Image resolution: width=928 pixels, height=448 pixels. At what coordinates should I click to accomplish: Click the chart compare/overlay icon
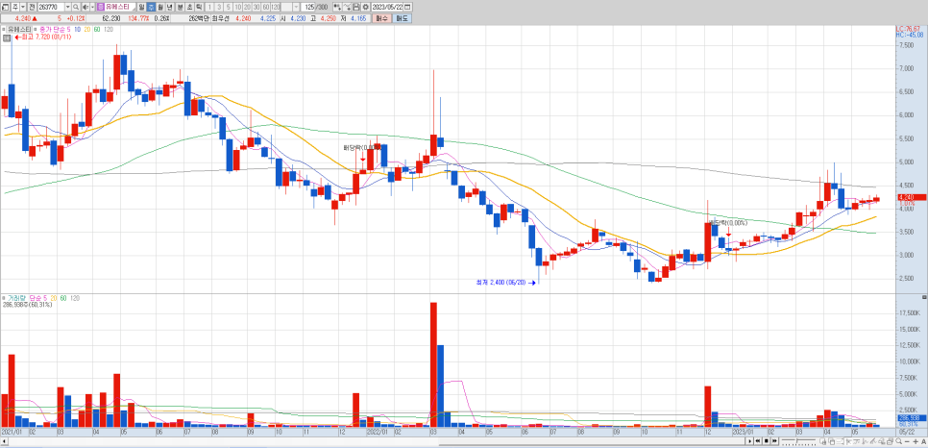pyautogui.click(x=348, y=7)
